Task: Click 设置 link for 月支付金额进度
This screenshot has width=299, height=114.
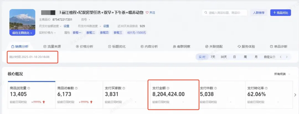Action: pyautogui.click(x=66, y=26)
